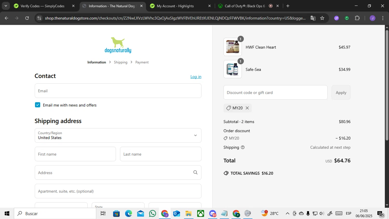Open the Xbox app from the taskbar
This screenshot has height=219, width=389.
click(x=201, y=214)
